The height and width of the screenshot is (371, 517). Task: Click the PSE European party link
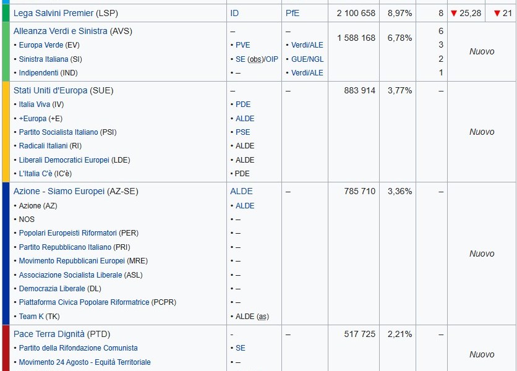point(242,132)
